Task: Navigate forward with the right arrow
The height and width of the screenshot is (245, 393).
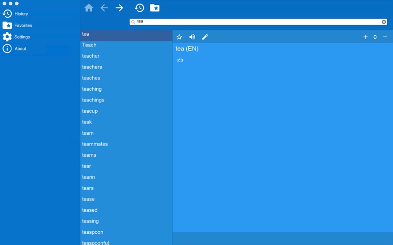Action: [119, 8]
